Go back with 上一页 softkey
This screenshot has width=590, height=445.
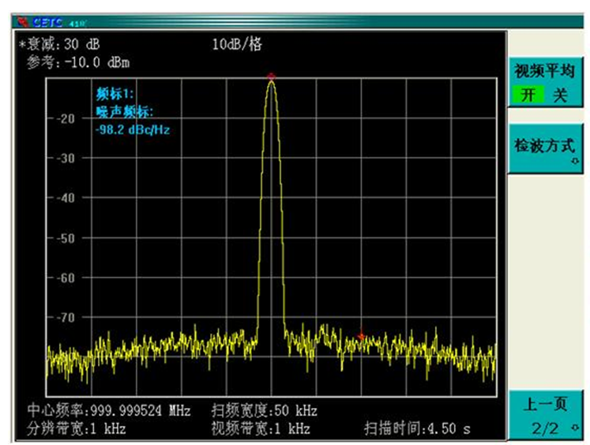point(546,405)
